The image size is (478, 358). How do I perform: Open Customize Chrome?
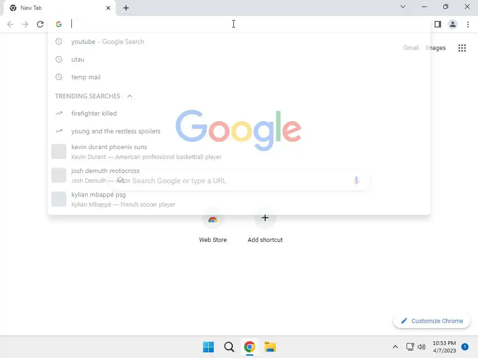coord(432,321)
